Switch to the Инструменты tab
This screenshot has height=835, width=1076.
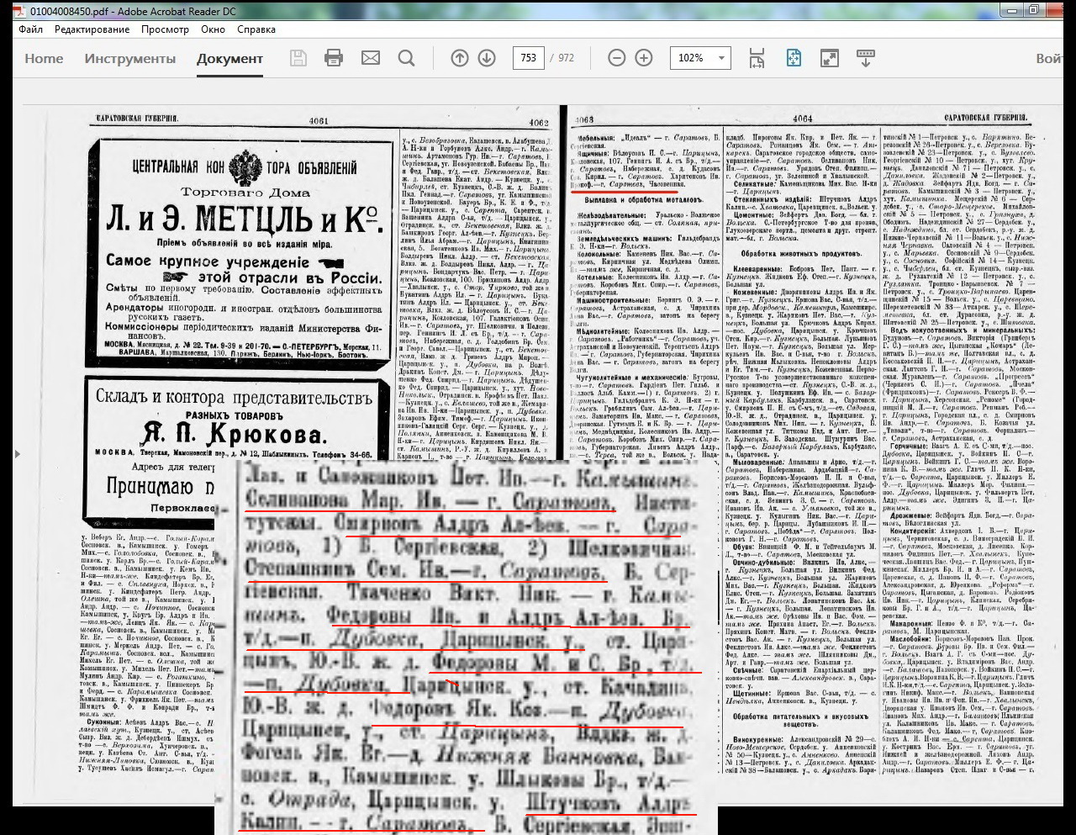click(x=129, y=59)
